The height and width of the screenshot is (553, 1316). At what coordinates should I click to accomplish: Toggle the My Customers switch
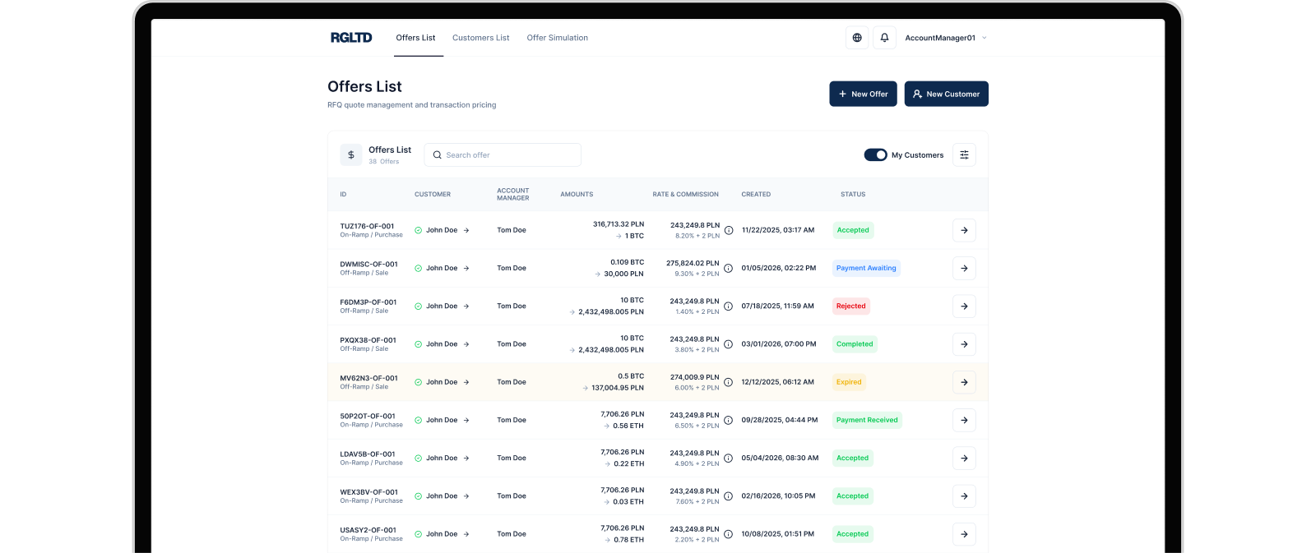pos(875,154)
